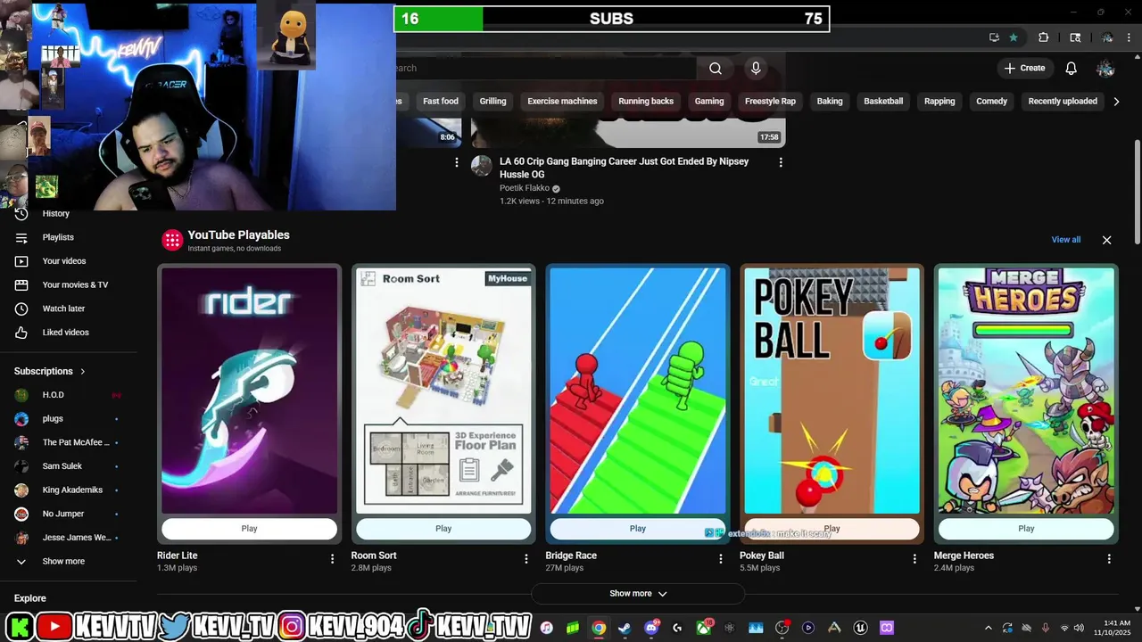
Task: Expand the Subscriptions section arrow
Action: 83,372
